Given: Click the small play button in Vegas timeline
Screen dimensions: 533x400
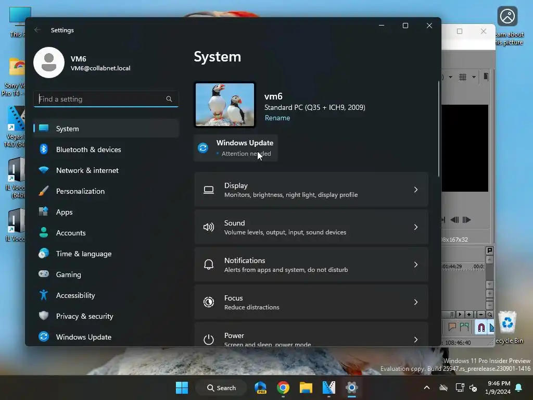Looking at the screenshot, I should click(x=460, y=315).
